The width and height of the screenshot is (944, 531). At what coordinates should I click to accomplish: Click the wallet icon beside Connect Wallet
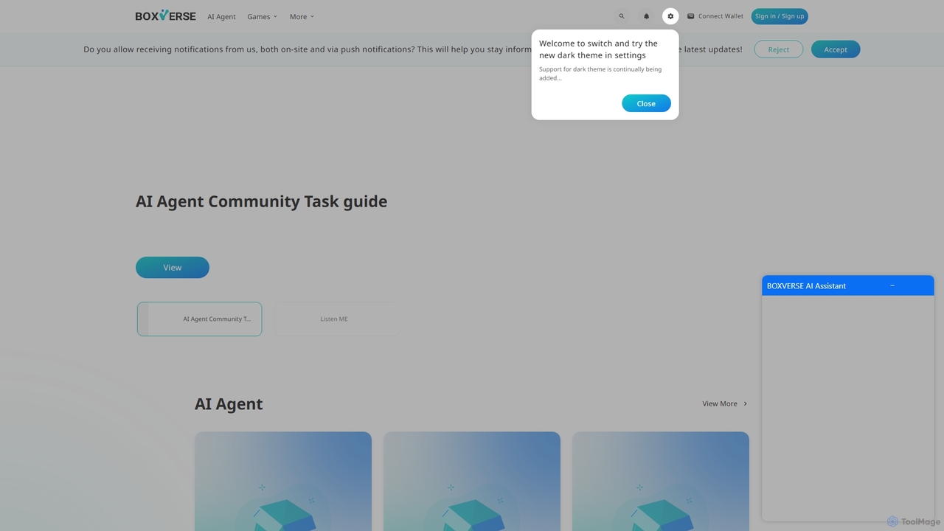point(691,16)
